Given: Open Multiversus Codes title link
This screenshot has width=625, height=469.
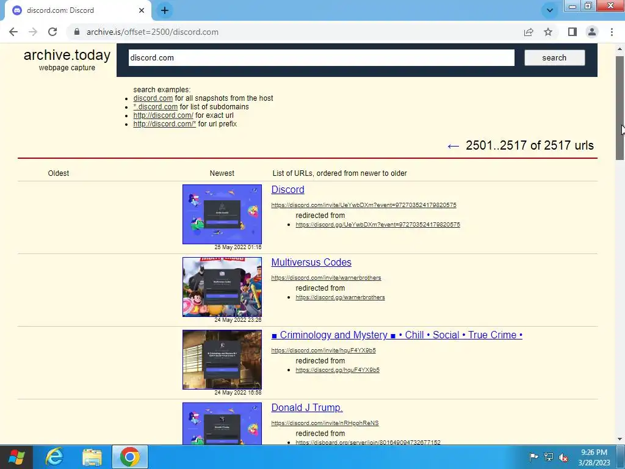Looking at the screenshot, I should click(x=311, y=262).
